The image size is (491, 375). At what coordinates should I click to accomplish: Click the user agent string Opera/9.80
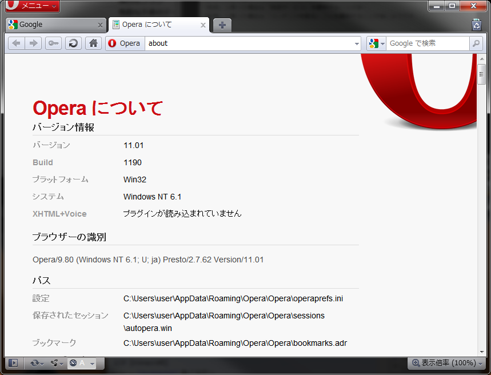pos(148,260)
